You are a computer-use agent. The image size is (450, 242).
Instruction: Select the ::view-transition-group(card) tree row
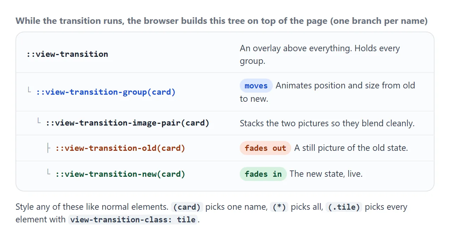pyautogui.click(x=225, y=92)
